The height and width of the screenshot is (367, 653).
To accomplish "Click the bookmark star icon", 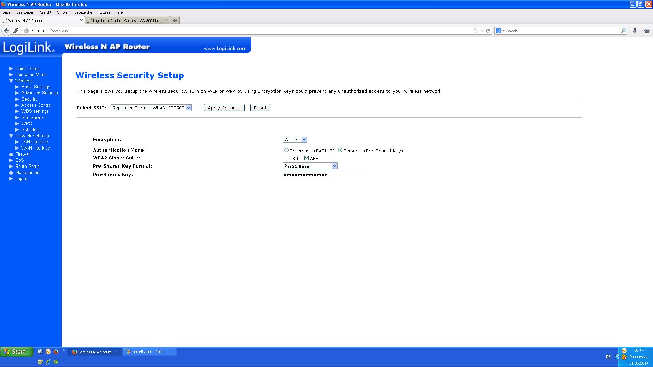I will (x=475, y=31).
